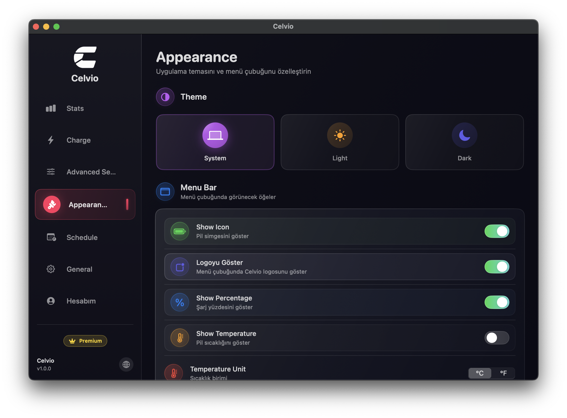Select the Advanced Settings sliders icon
Viewport: 567px width, 418px height.
(51, 172)
